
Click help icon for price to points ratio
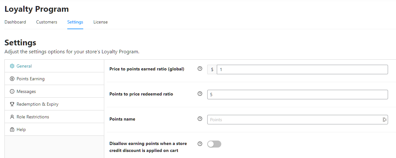click(x=200, y=69)
